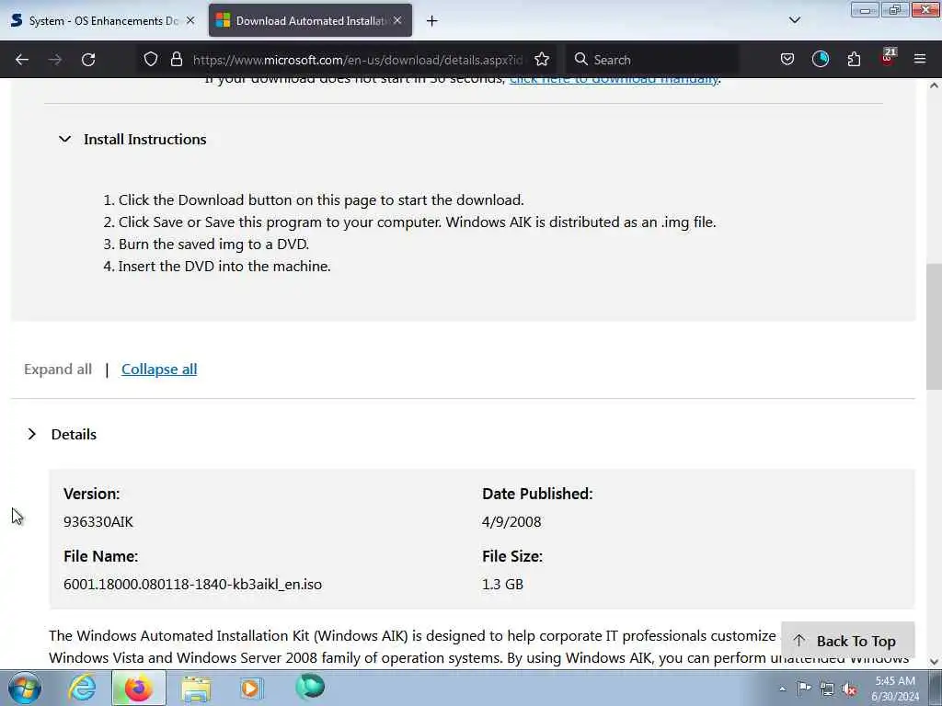Open the list all tabs dropdown
The image size is (942, 706).
[794, 20]
